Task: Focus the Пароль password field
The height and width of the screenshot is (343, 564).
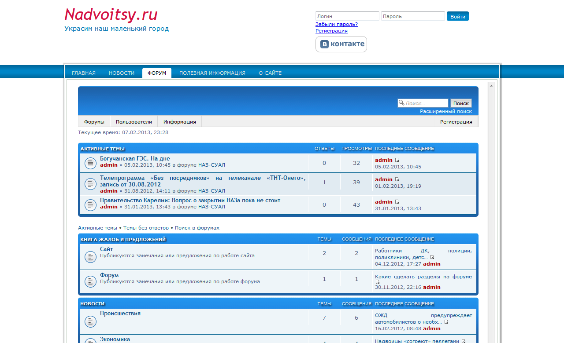Action: 413,16
